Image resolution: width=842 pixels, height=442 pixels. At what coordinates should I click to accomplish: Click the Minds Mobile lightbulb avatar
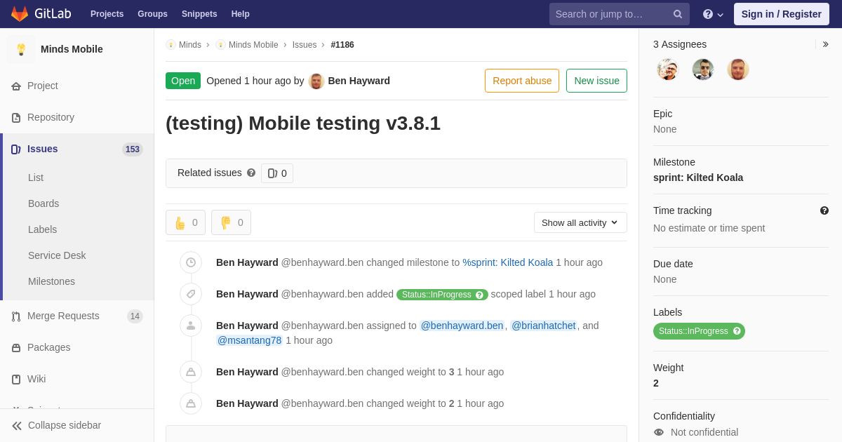(x=21, y=49)
